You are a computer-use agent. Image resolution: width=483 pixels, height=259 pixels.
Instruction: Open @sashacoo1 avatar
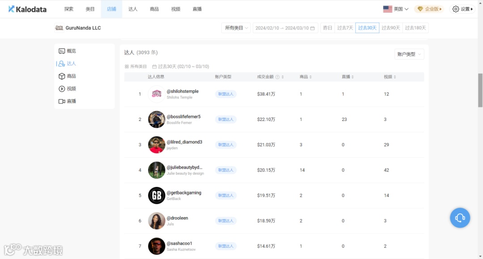(157, 246)
